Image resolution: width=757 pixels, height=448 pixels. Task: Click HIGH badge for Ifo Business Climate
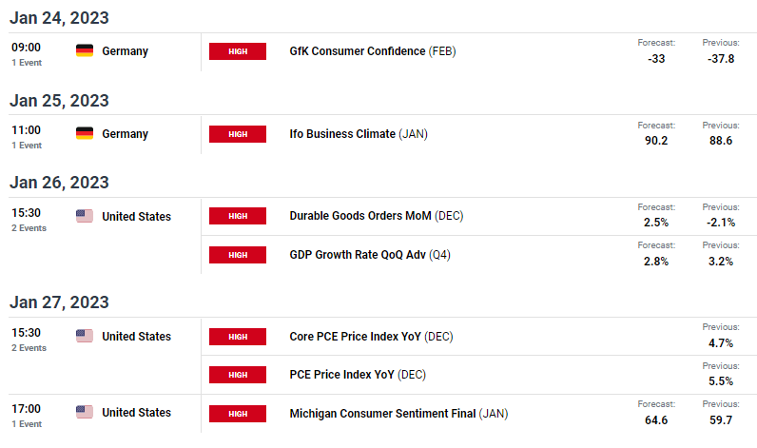coord(238,134)
